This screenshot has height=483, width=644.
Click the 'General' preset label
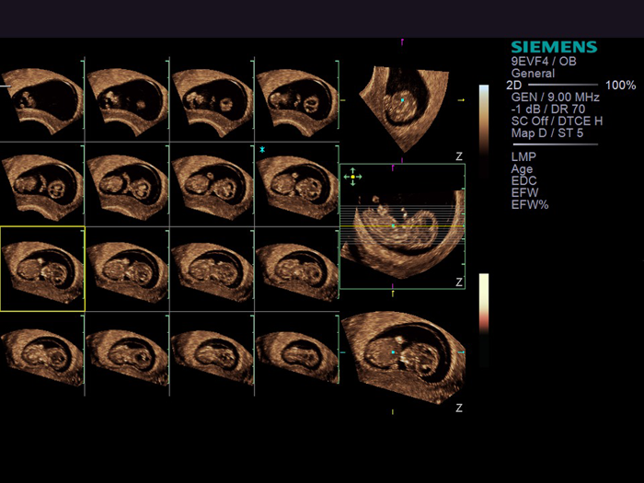(x=533, y=73)
